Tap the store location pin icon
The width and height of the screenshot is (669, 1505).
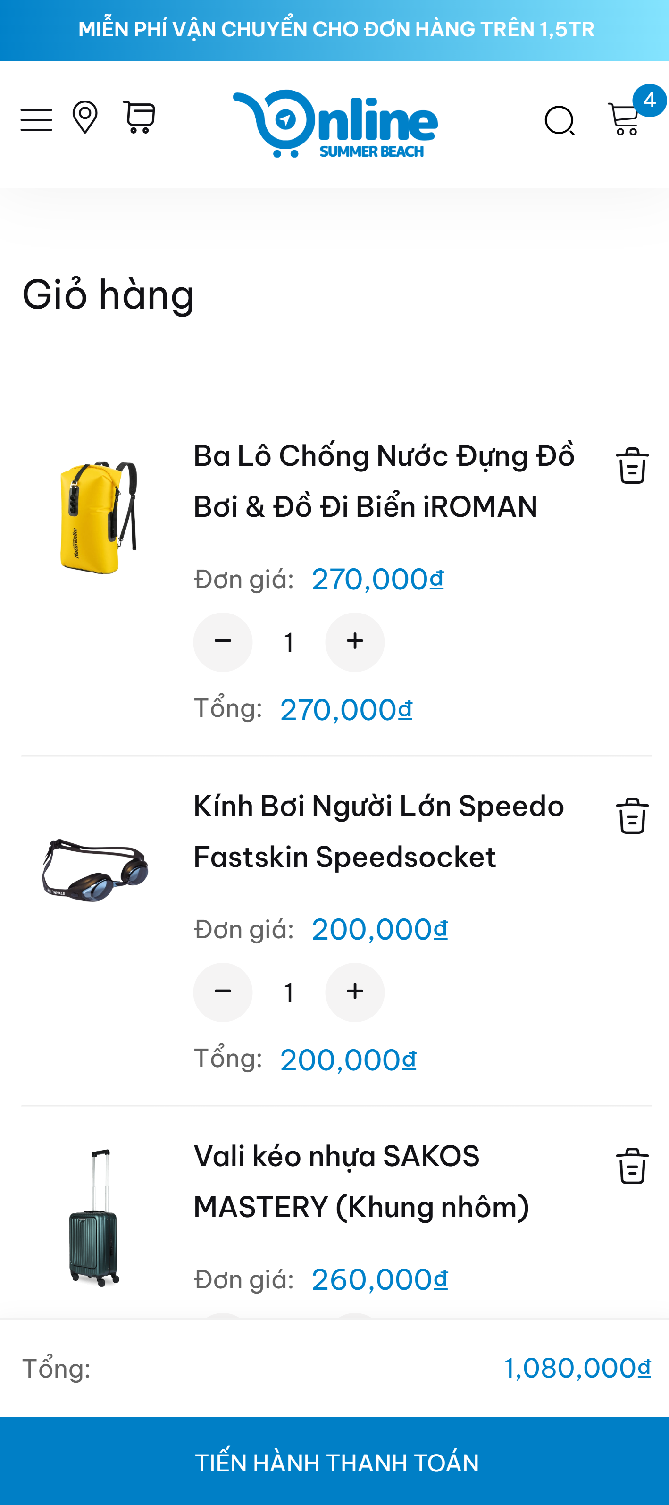[85, 118]
